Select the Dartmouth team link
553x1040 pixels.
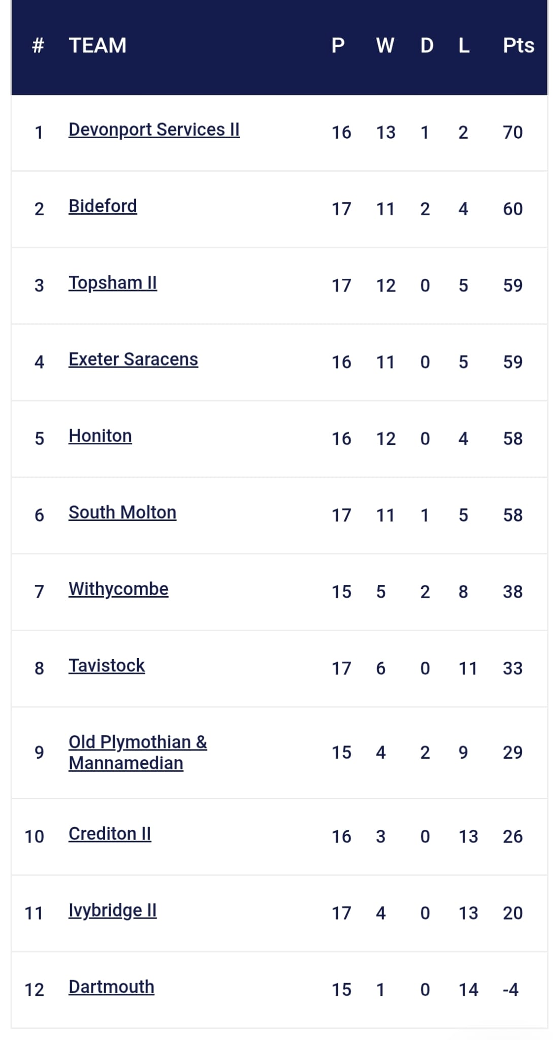pyautogui.click(x=111, y=987)
